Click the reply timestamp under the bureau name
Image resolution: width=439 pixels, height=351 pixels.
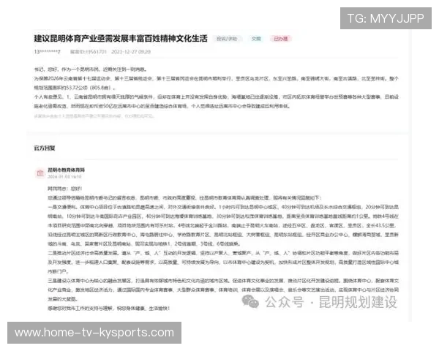pos(64,177)
